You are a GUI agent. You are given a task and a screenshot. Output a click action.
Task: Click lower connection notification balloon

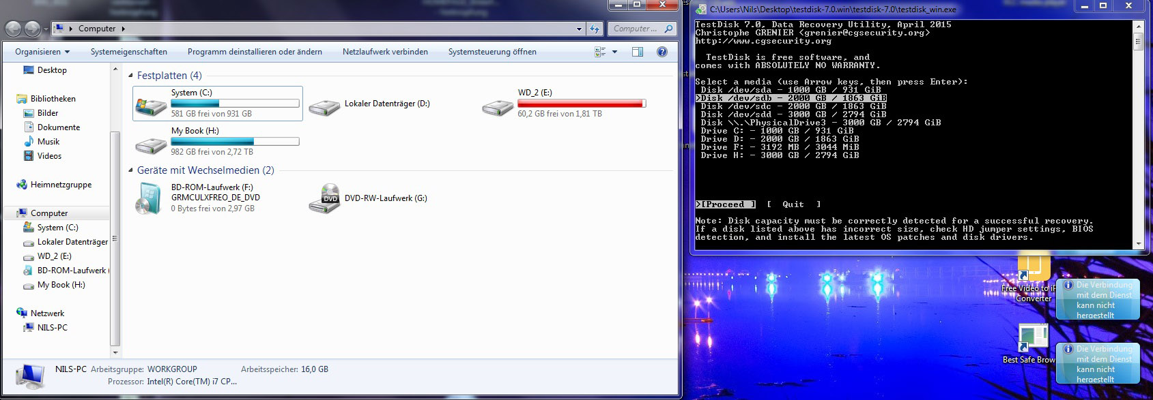click(x=1098, y=363)
